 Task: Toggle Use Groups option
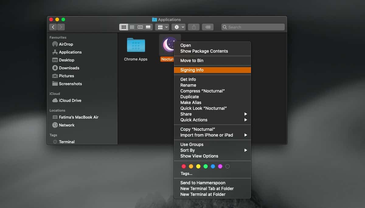[212, 144]
